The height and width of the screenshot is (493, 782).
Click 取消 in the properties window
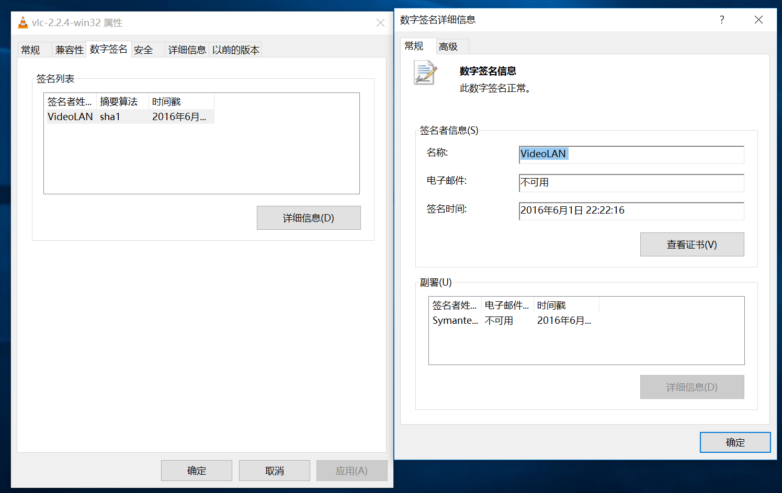point(275,471)
